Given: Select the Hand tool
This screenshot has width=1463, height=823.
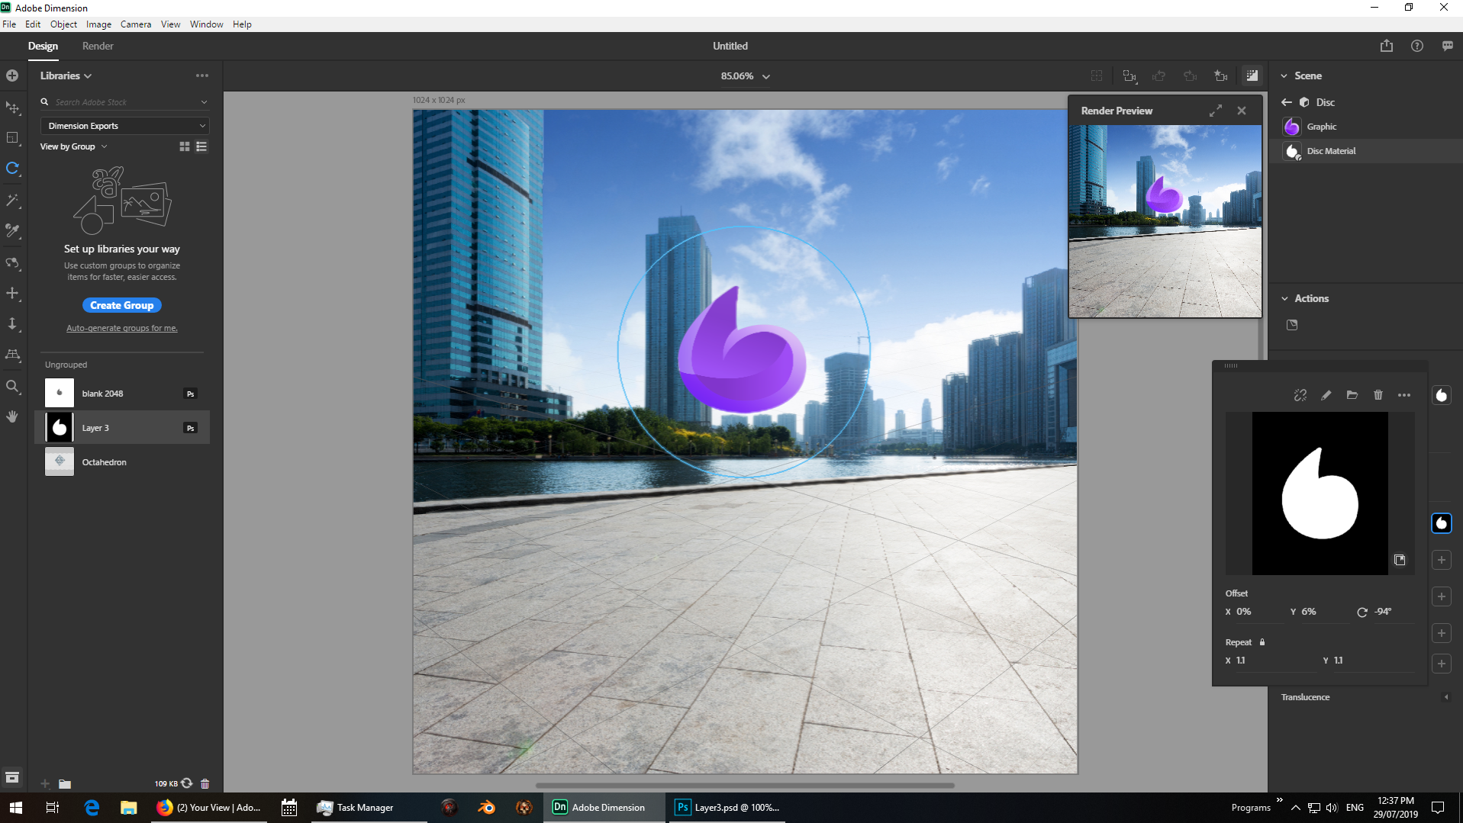Looking at the screenshot, I should (12, 416).
